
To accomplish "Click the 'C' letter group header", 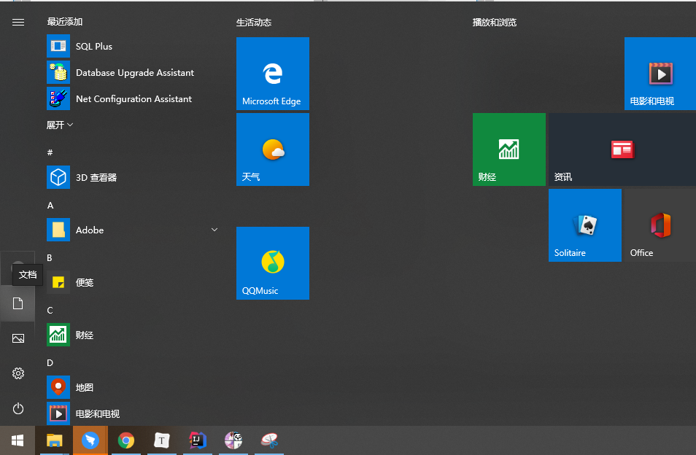I will [50, 311].
